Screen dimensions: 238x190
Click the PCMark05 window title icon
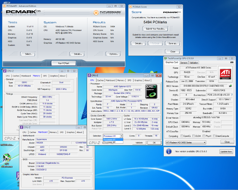tap(5, 6)
